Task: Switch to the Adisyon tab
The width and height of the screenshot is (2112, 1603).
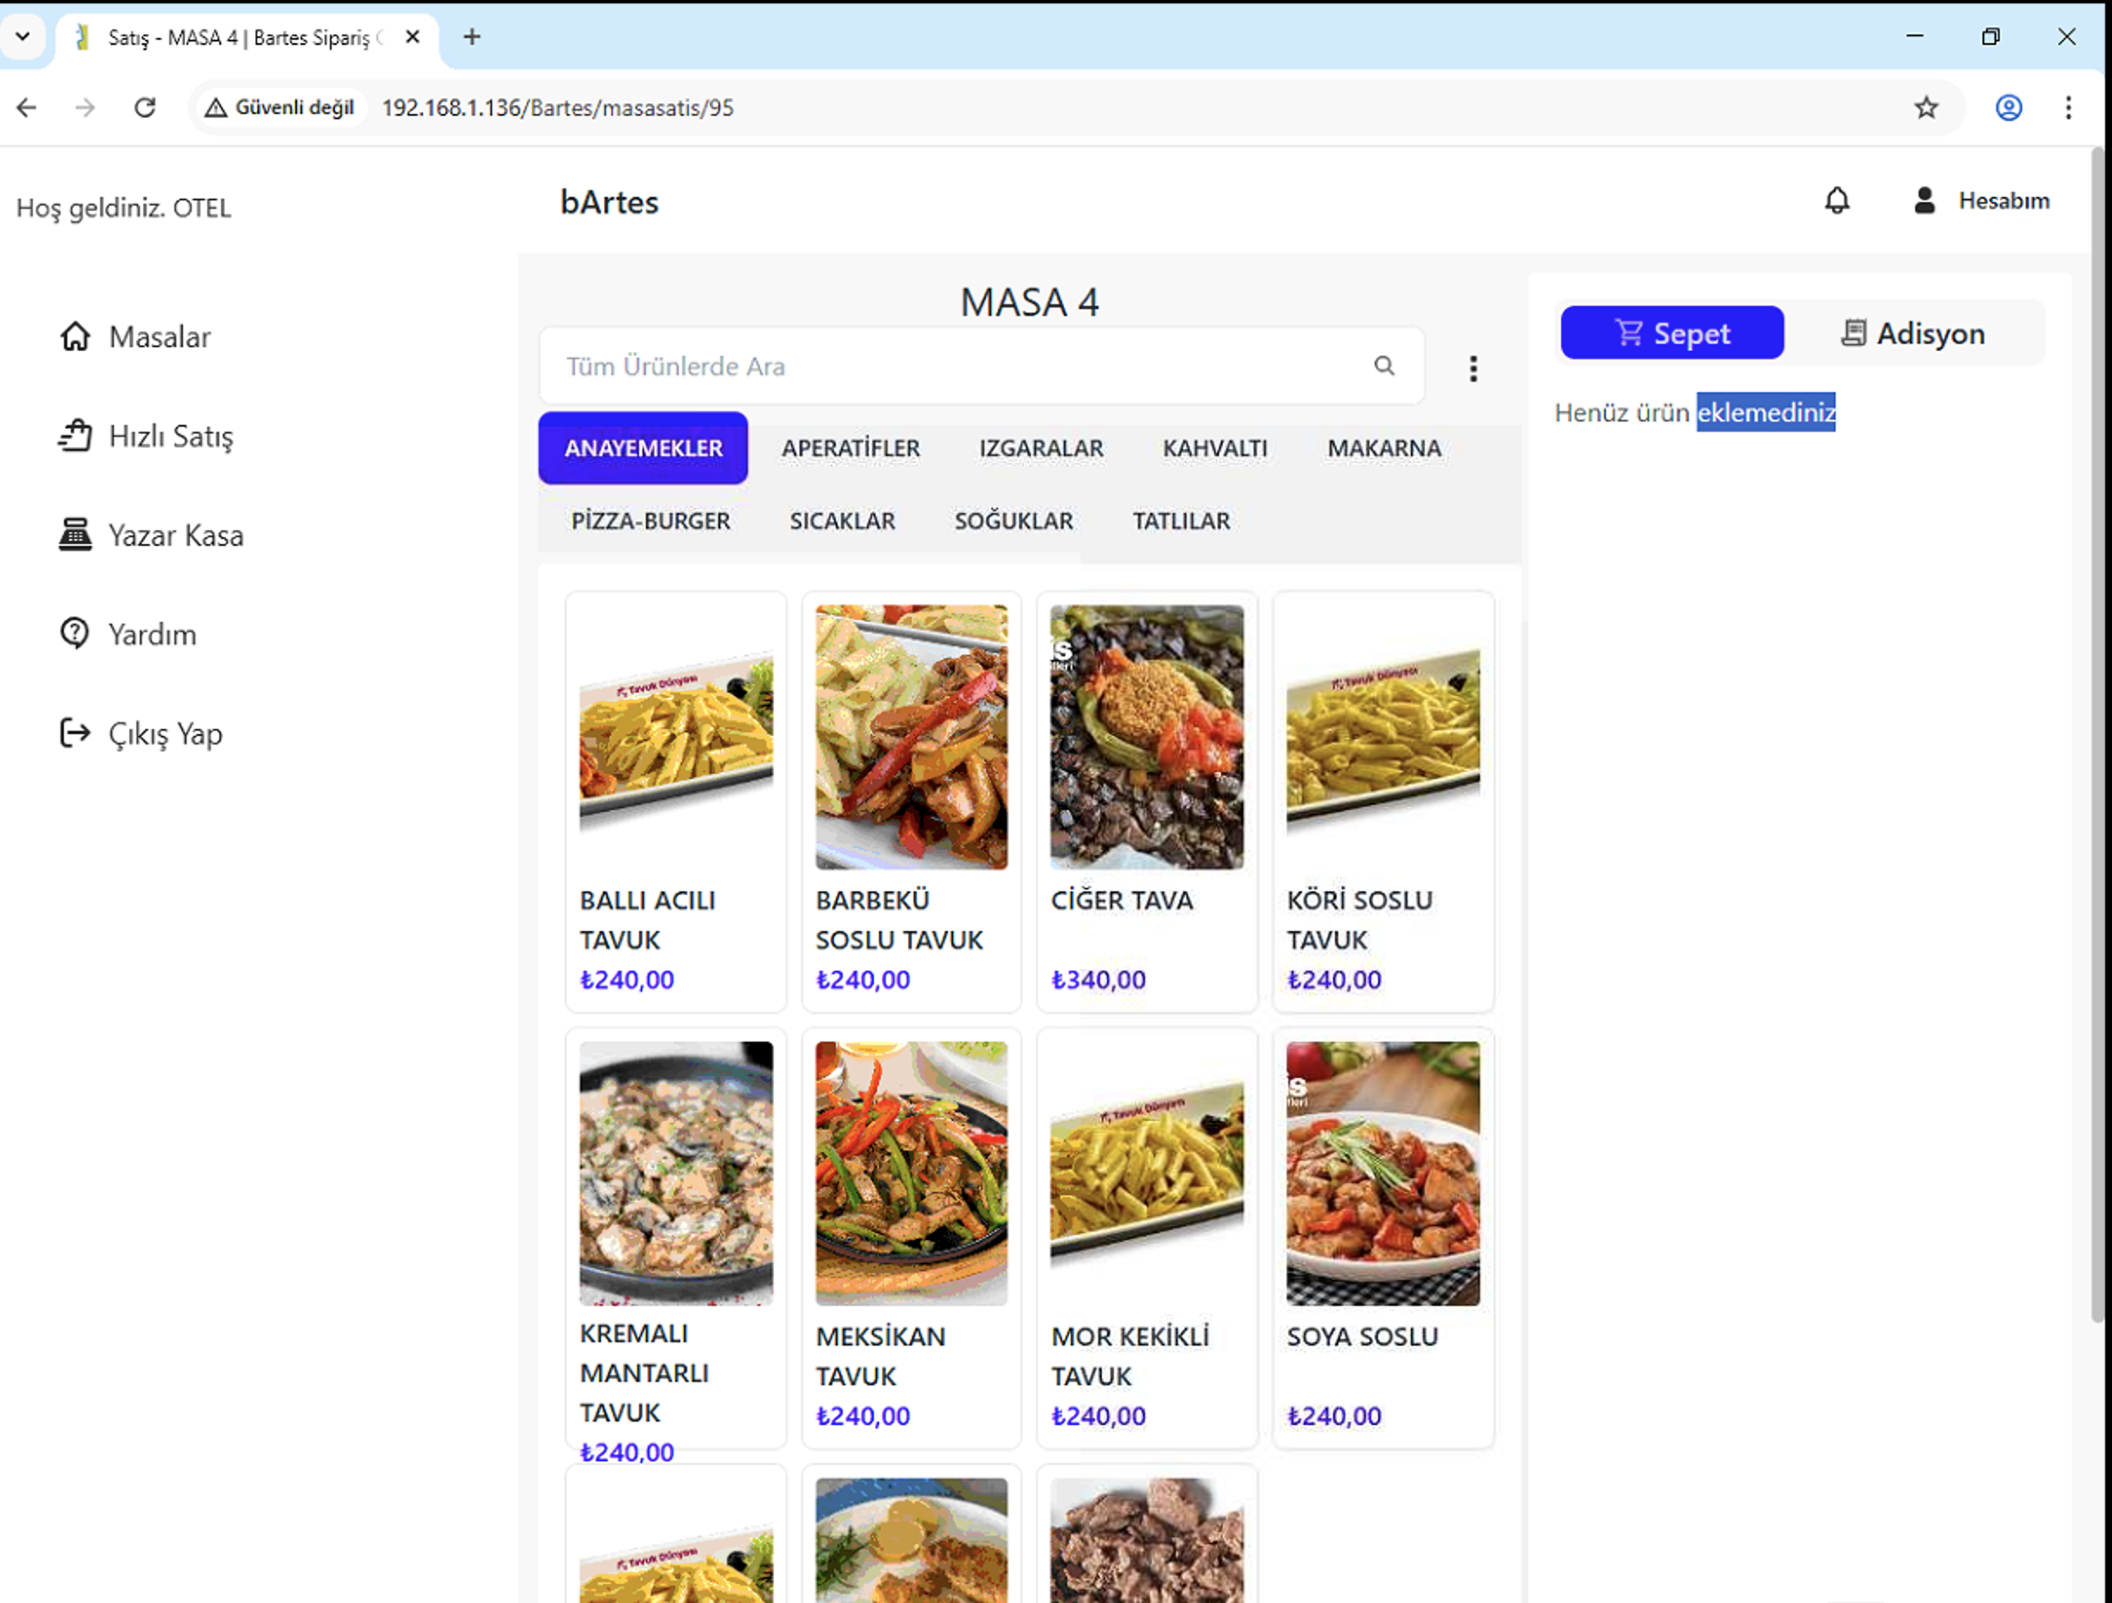Action: (x=1913, y=333)
